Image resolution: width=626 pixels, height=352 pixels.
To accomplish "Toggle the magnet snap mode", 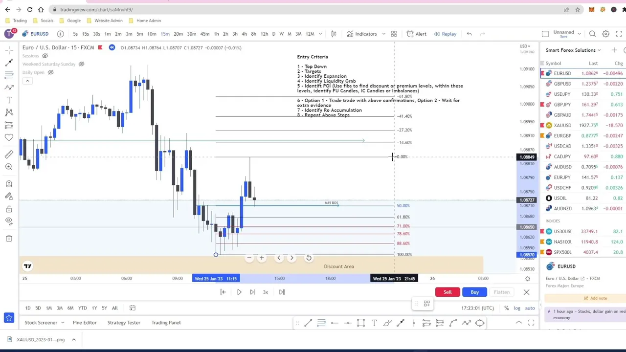I will [9, 184].
